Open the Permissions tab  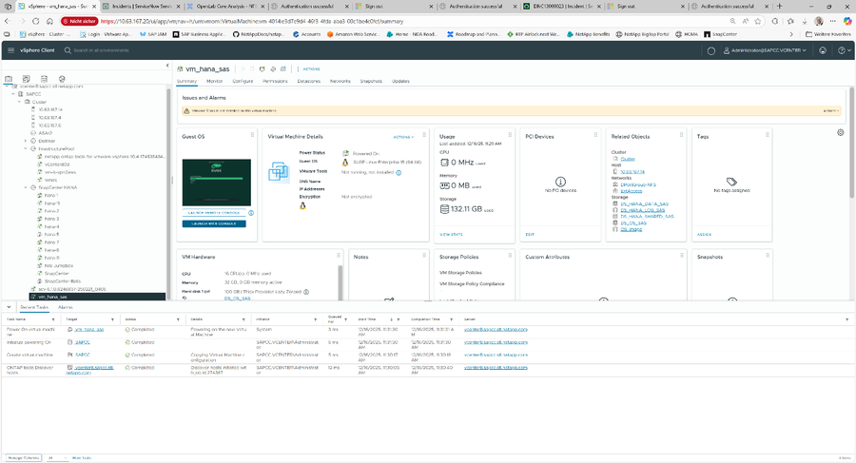[x=275, y=81]
